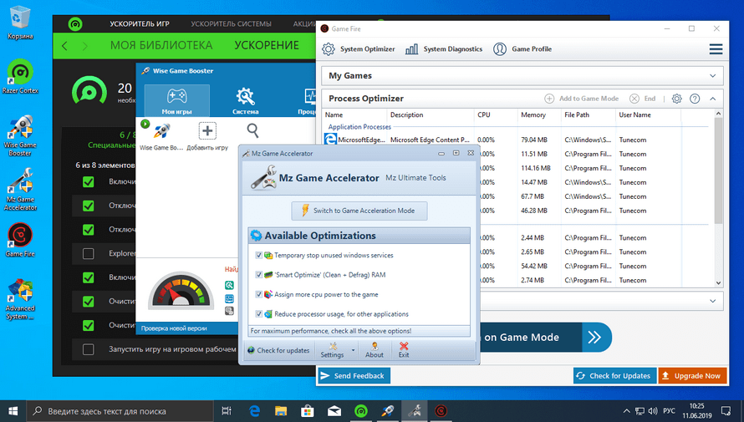Open Game Fire hamburger menu
Screen dimensions: 744x422
point(716,48)
